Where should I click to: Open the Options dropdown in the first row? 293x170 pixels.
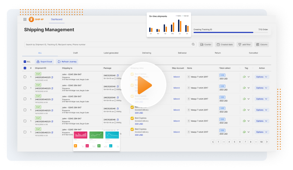click(262, 77)
